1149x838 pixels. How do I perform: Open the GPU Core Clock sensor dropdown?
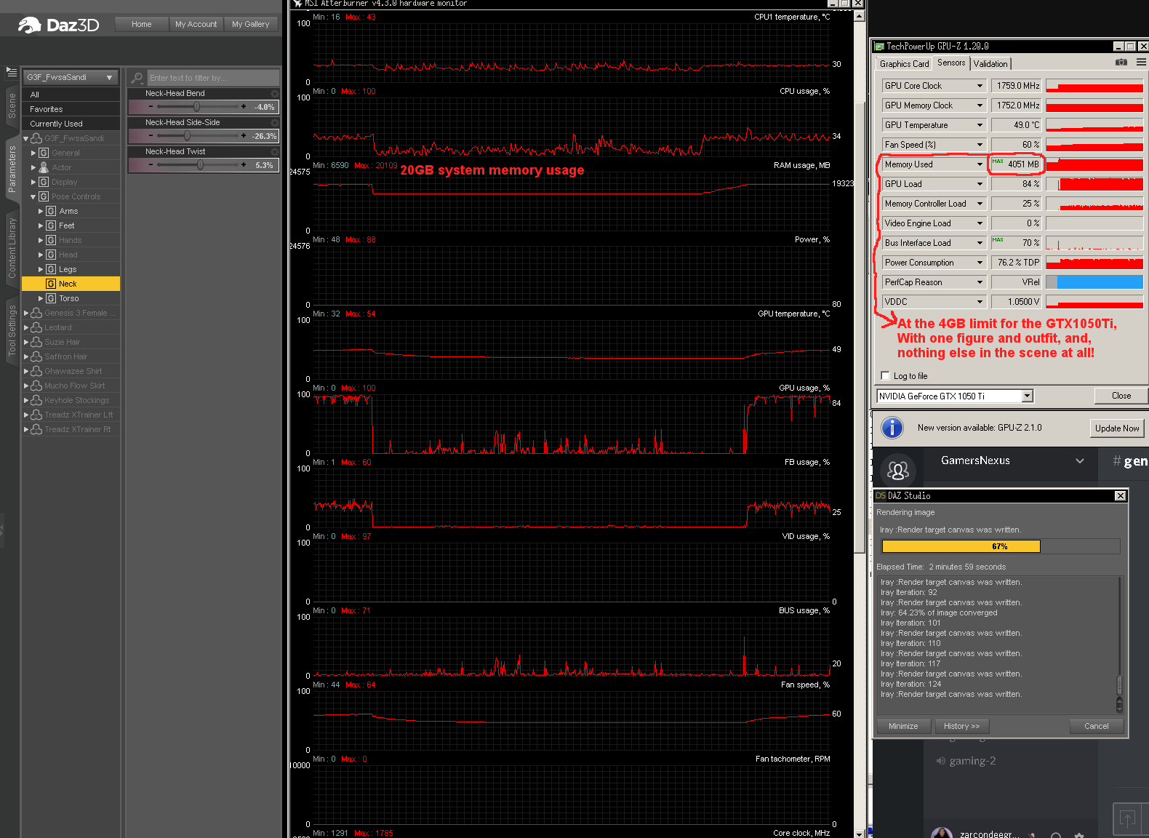pyautogui.click(x=980, y=86)
